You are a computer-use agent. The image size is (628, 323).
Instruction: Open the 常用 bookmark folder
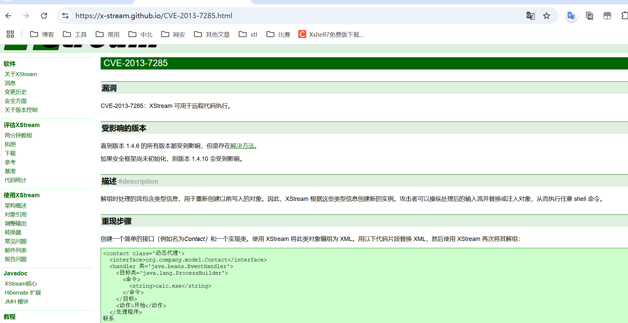[x=108, y=34]
